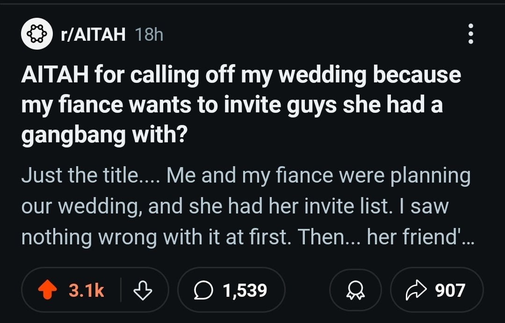
Task: Tap the r/AITAH community avatar icon
Action: pyautogui.click(x=36, y=34)
